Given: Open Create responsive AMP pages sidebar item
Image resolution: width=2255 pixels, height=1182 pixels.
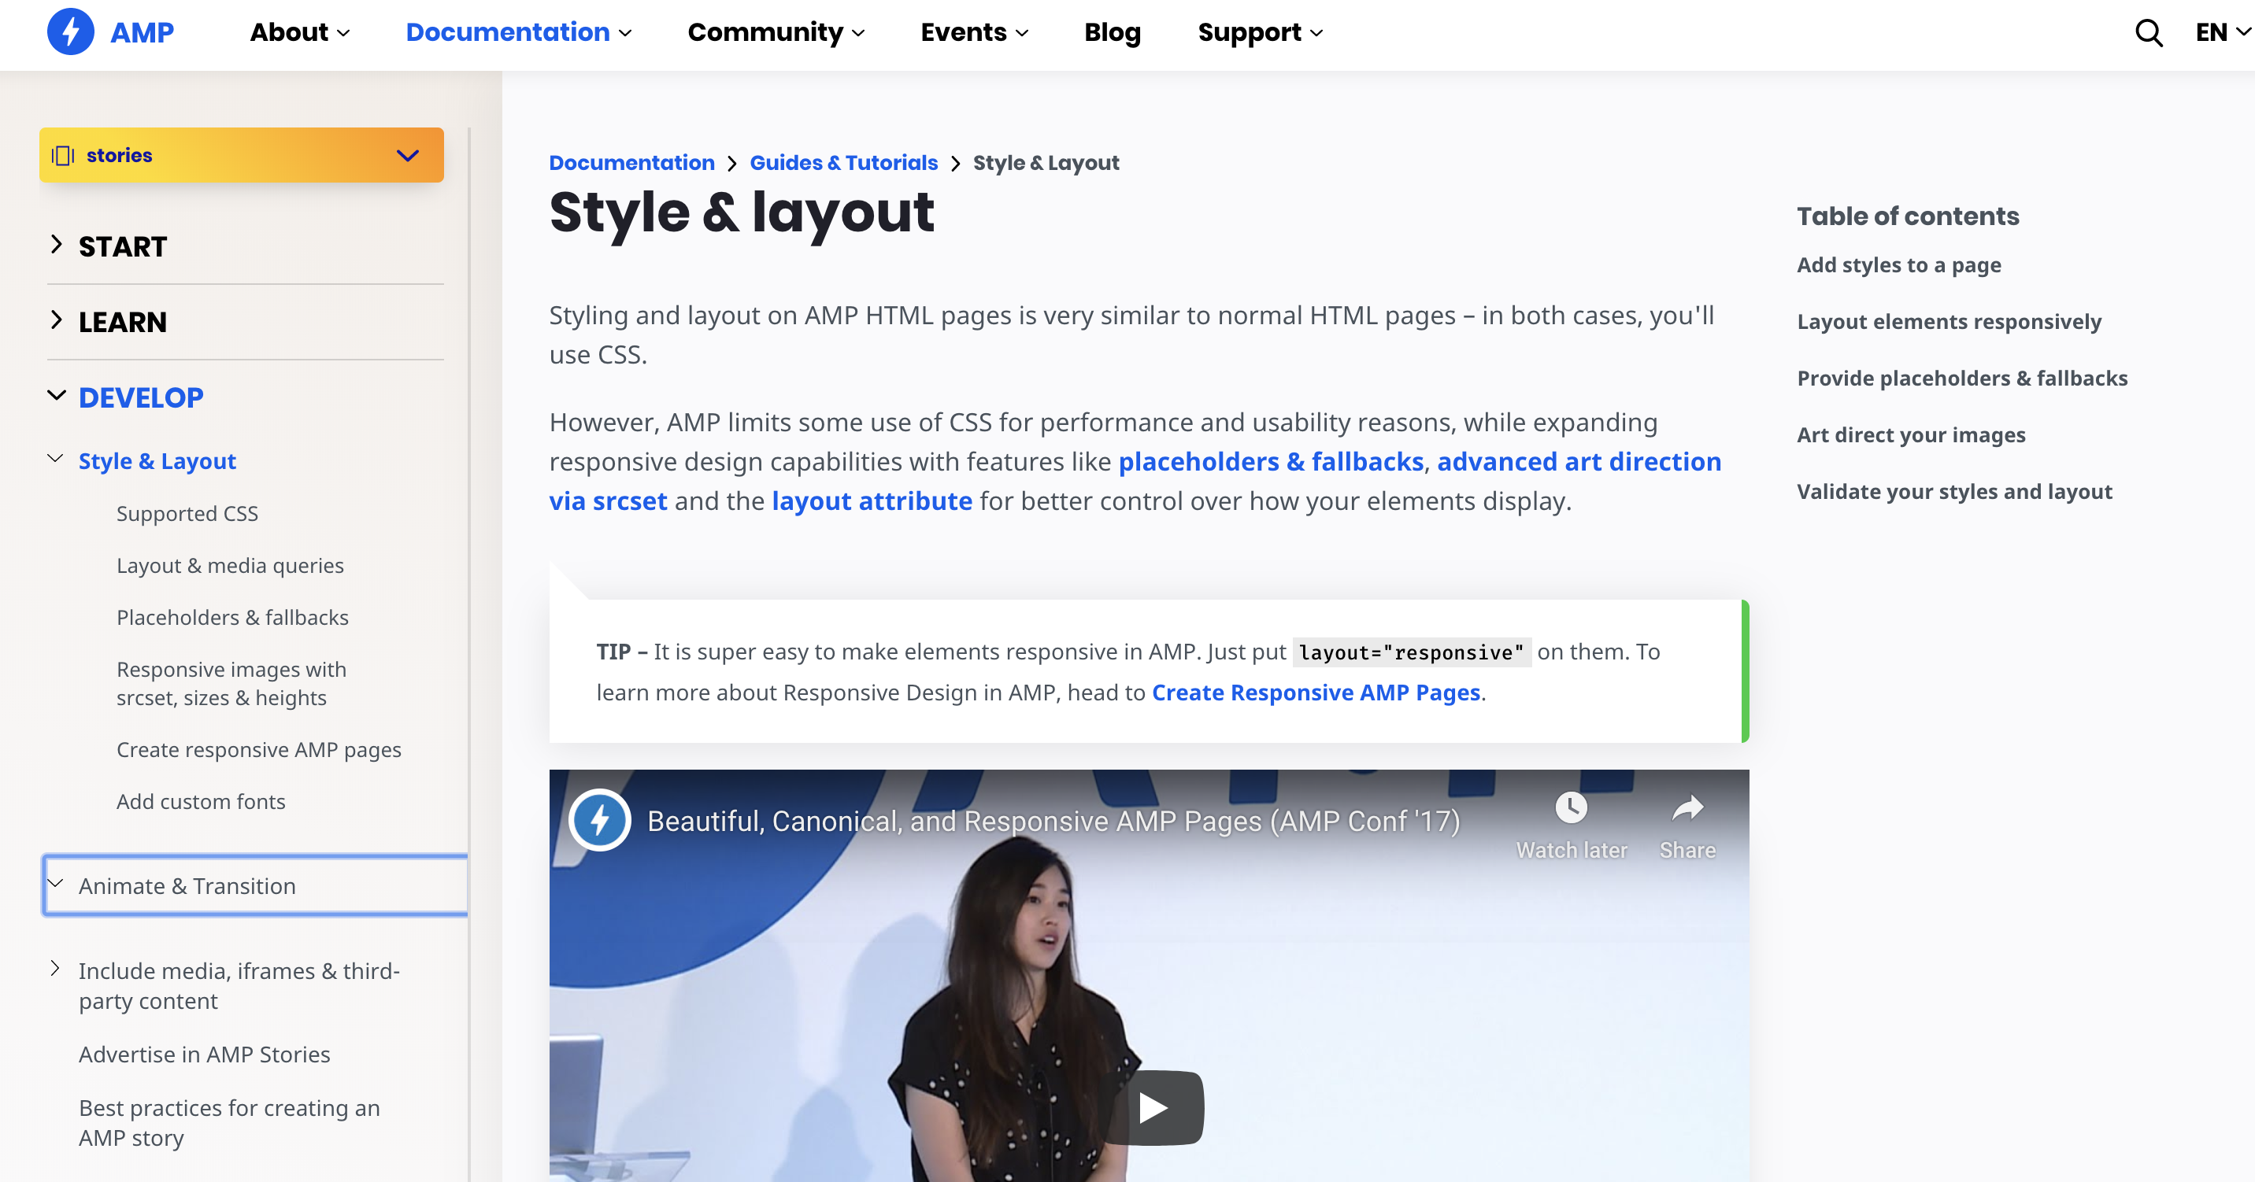Looking at the screenshot, I should [259, 750].
